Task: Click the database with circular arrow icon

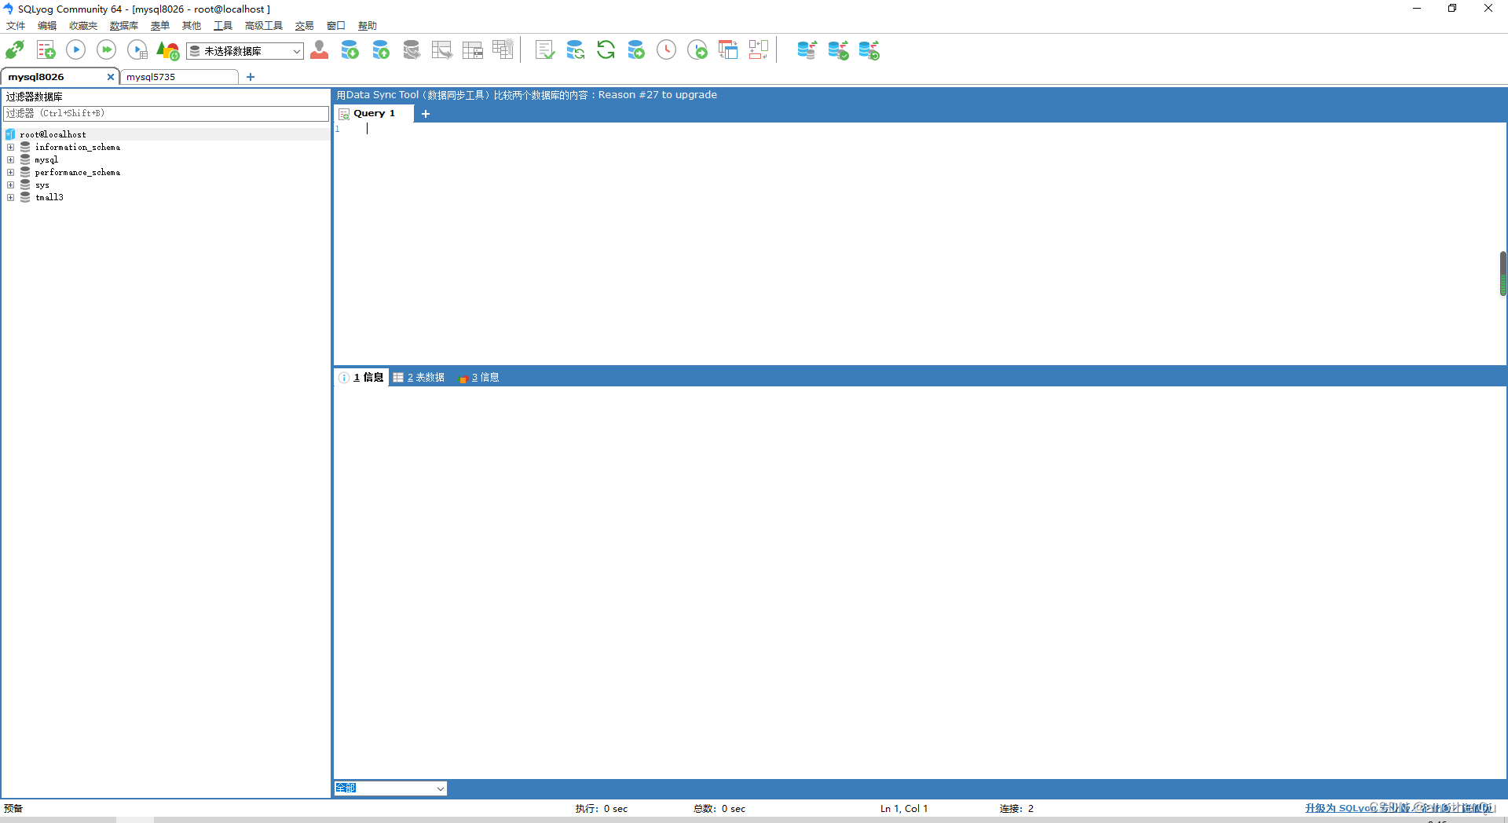Action: [869, 50]
